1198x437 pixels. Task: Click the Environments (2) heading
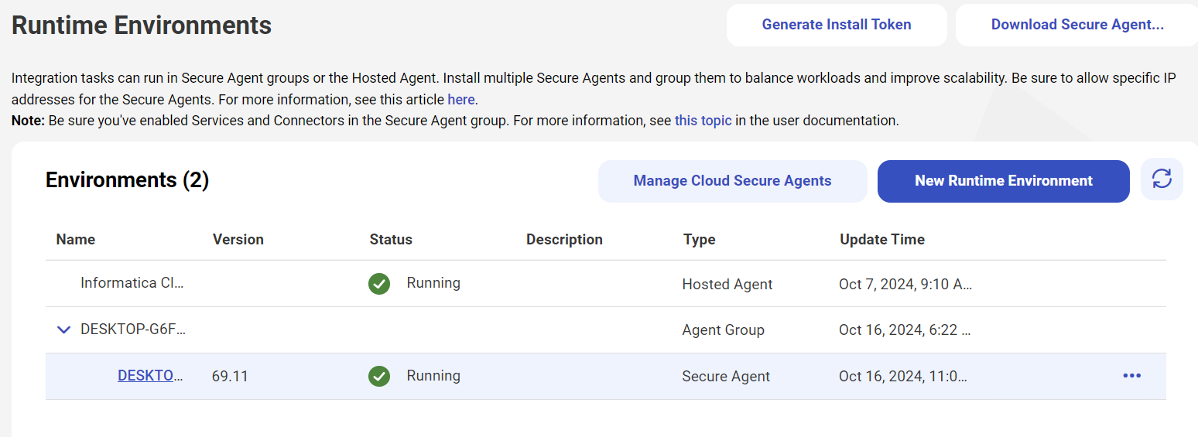click(128, 180)
